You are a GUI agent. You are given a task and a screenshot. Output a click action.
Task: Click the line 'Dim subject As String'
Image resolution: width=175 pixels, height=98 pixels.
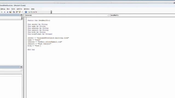(38, 30)
